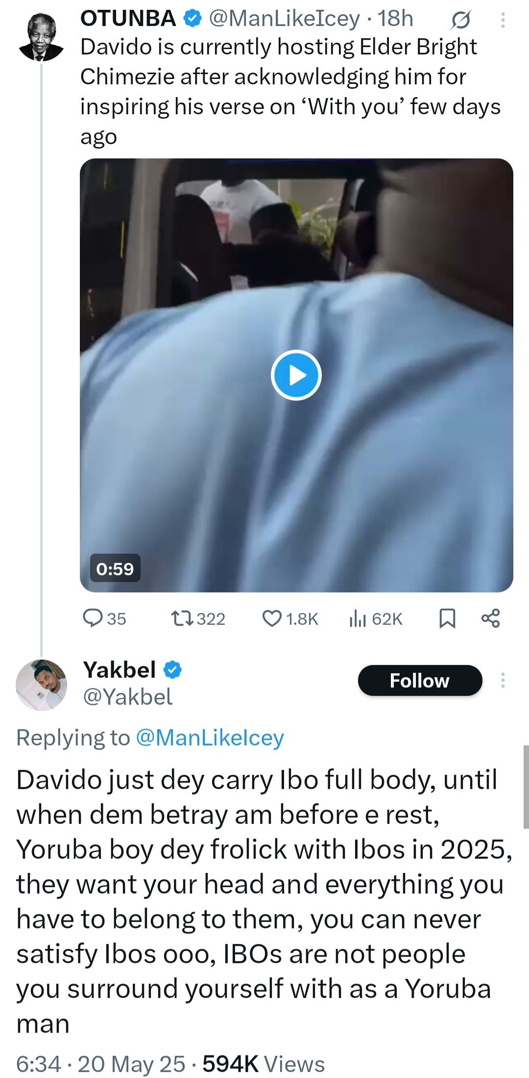529x1078 pixels.
Task: Tap the 0:59 video duration label
Action: click(x=115, y=568)
